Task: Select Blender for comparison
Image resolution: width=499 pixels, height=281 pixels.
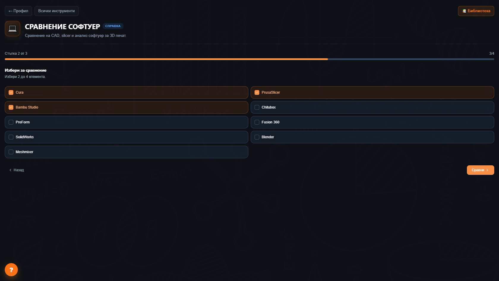Action: click(372, 137)
